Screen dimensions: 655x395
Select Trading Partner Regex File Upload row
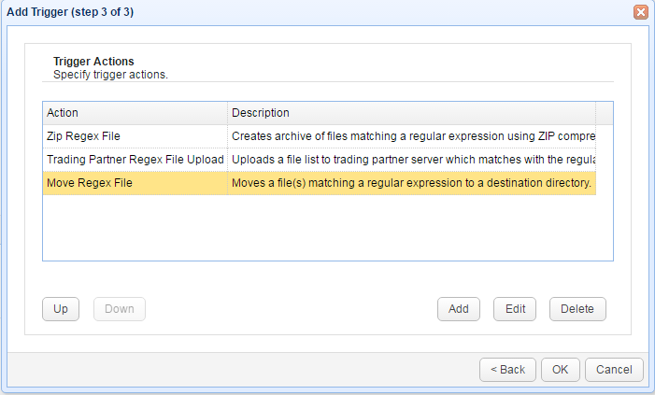pos(135,160)
